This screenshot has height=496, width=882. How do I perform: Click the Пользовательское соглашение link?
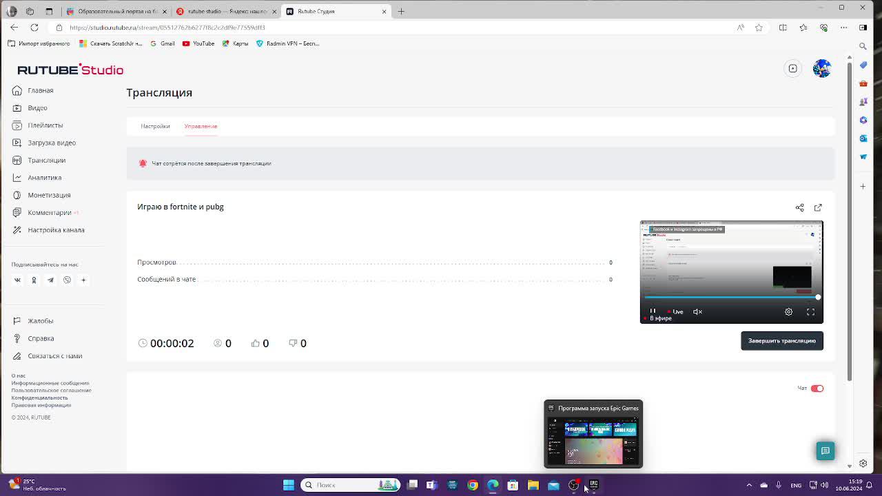pos(51,391)
